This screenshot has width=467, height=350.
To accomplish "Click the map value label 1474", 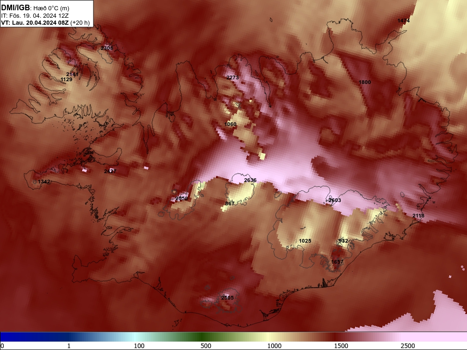I will coord(403,21).
